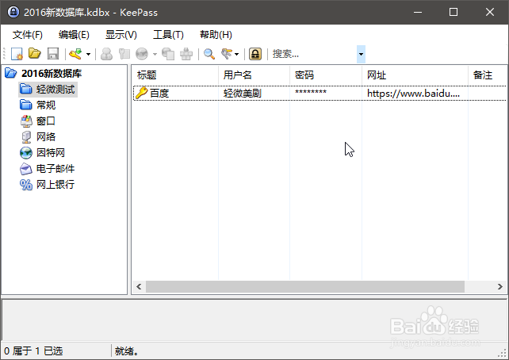Click the left arrow of horizontal scrollbar
The height and width of the screenshot is (360, 509).
click(x=139, y=286)
